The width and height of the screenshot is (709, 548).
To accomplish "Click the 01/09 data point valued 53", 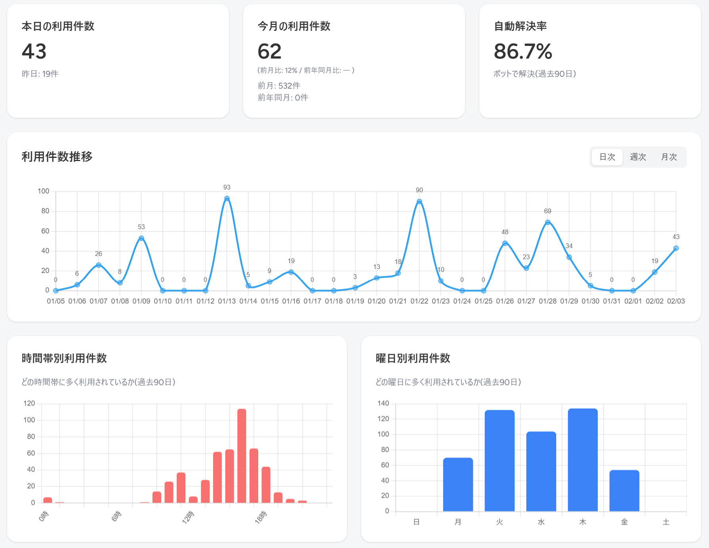I will coord(141,238).
